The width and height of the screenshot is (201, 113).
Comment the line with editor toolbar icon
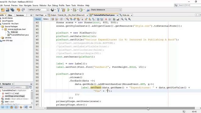click(114, 19)
